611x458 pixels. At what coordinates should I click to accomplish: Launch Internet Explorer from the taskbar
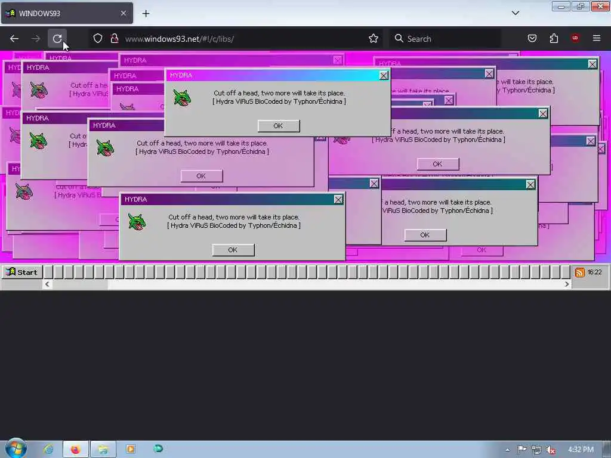pos(48,449)
